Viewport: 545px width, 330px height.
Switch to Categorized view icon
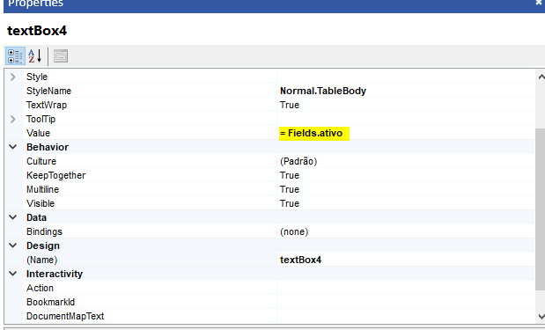[x=15, y=56]
